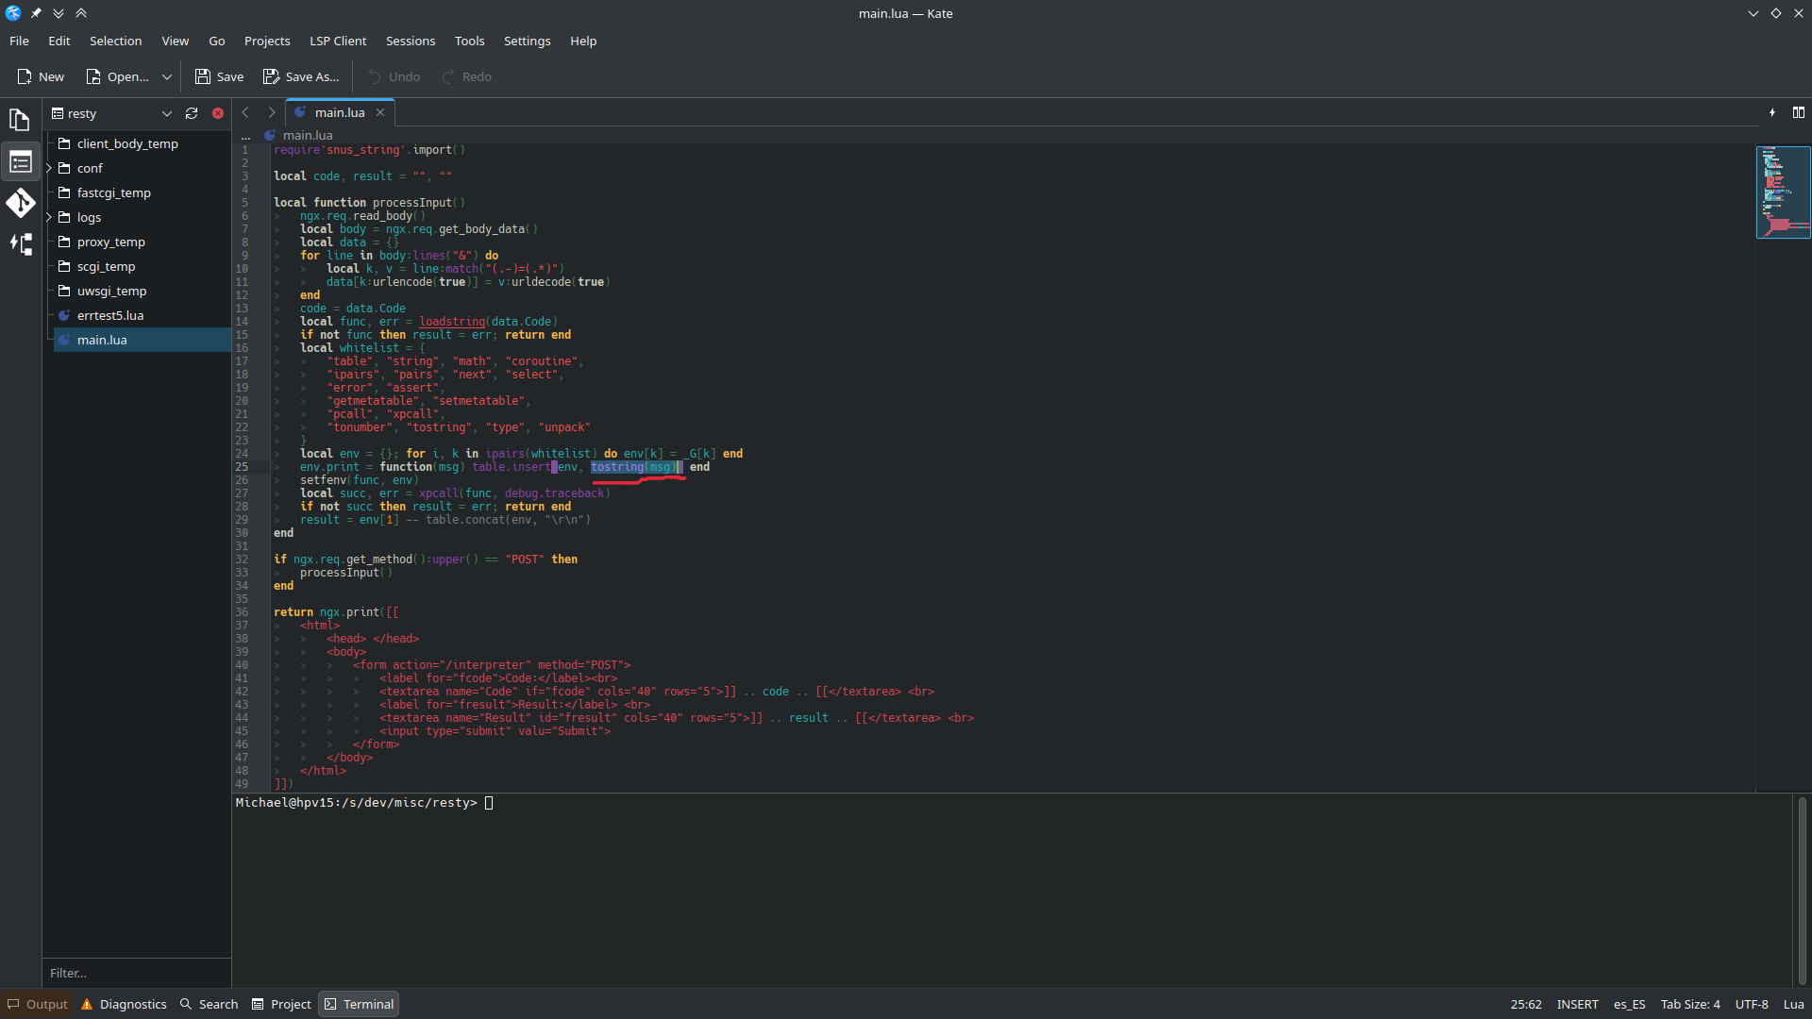This screenshot has width=1812, height=1019.
Task: Select the Projects panel sidebar icon
Action: coord(20,162)
